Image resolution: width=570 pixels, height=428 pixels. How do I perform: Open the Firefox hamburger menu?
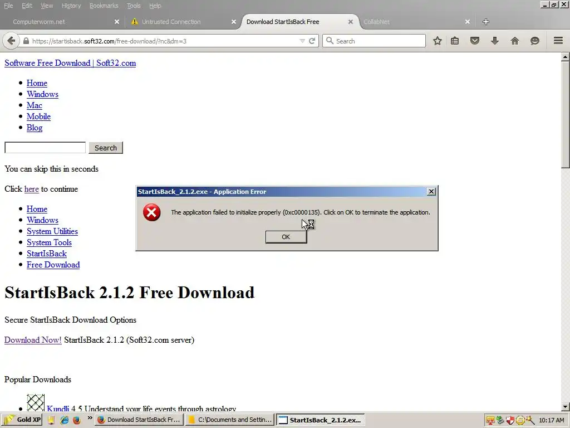(558, 41)
